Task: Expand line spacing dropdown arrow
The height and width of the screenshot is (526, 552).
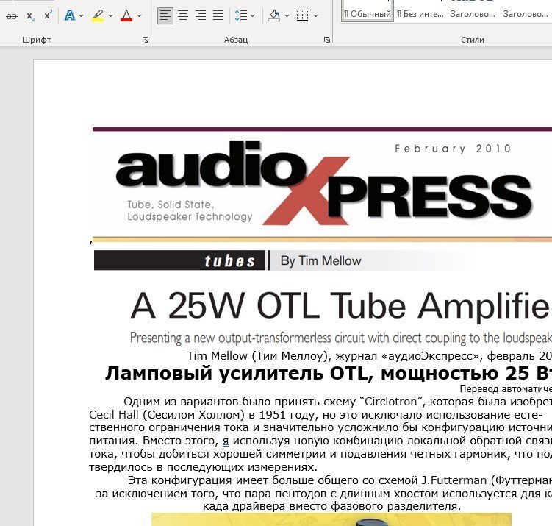Action: 252,16
